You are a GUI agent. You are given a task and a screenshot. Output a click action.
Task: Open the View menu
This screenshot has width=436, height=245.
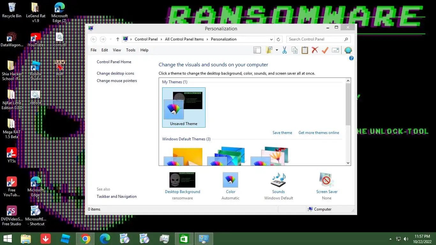click(x=117, y=50)
